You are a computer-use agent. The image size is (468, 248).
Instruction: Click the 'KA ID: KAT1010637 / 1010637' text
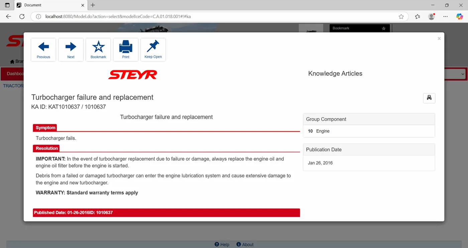69,107
